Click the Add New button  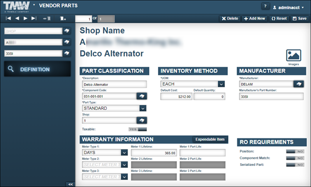(x=255, y=19)
